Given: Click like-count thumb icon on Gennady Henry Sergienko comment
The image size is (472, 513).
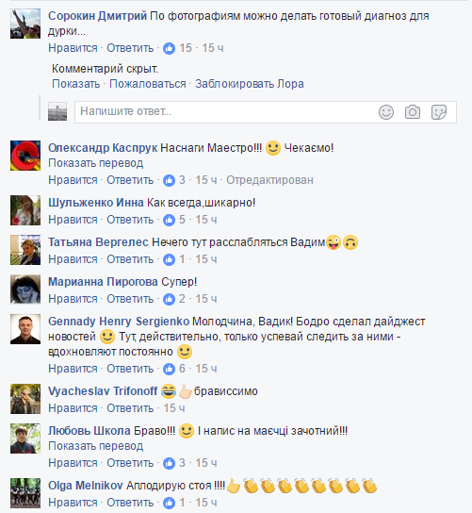Looking at the screenshot, I should click(x=169, y=369).
